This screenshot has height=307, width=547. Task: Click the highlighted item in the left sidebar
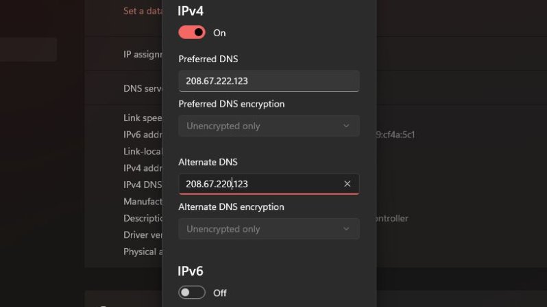(28, 50)
